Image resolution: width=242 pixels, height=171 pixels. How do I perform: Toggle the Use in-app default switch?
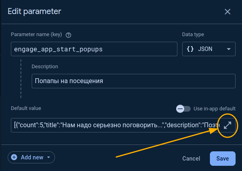tap(183, 108)
